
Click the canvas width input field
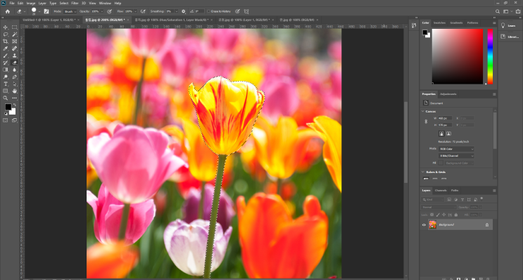(x=446, y=118)
